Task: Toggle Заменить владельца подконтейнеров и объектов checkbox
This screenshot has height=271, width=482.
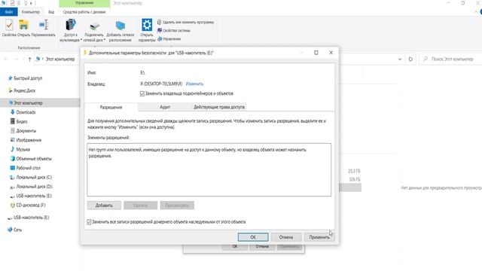Action: tap(142, 93)
